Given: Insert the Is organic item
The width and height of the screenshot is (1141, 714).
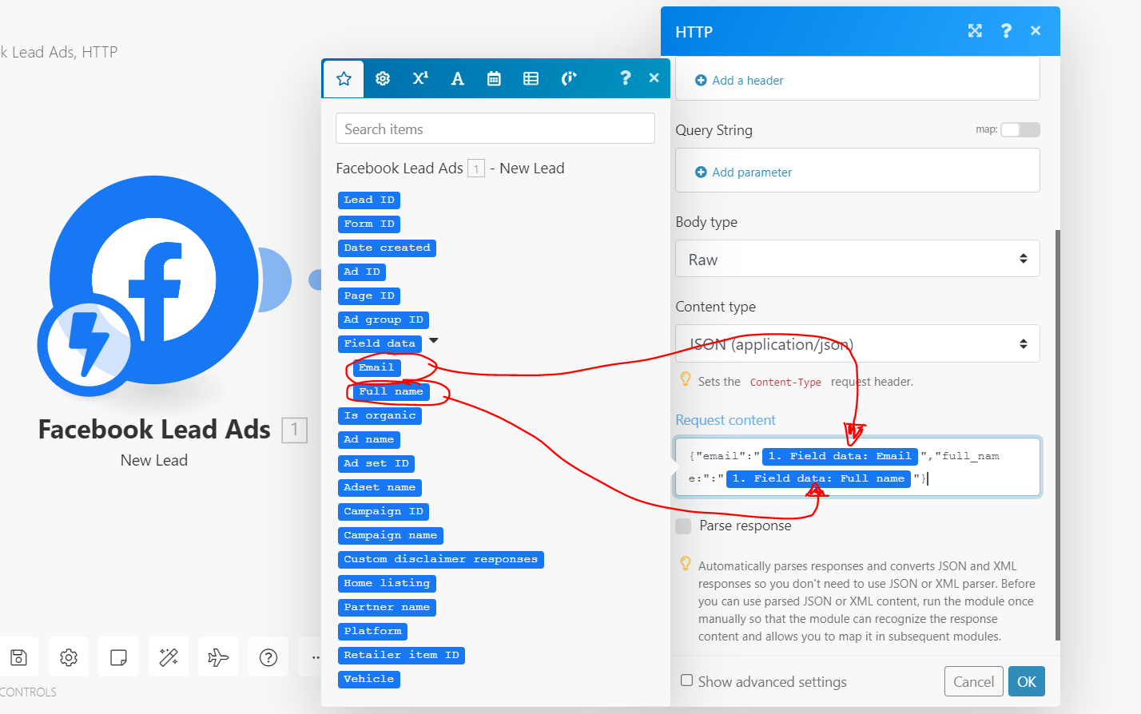Looking at the screenshot, I should pyautogui.click(x=380, y=416).
